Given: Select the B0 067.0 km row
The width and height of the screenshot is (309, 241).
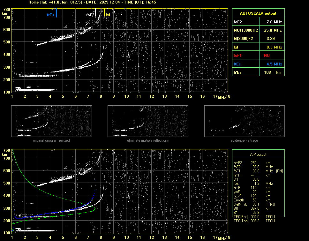Looking at the screenshot, I should [252, 208].
